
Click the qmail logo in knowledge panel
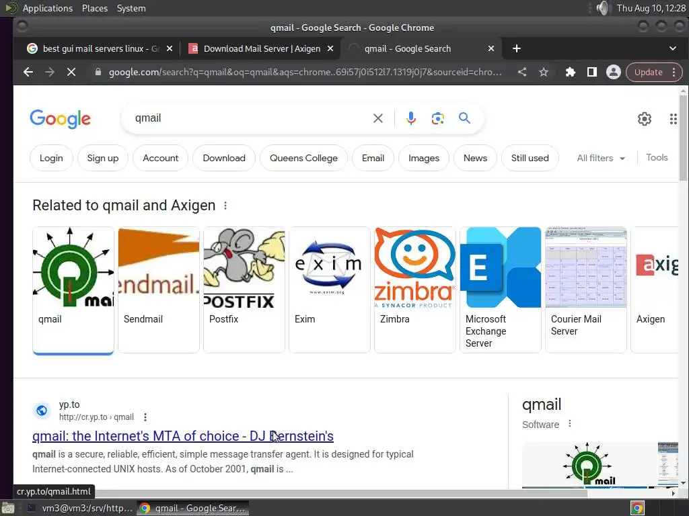(589, 464)
